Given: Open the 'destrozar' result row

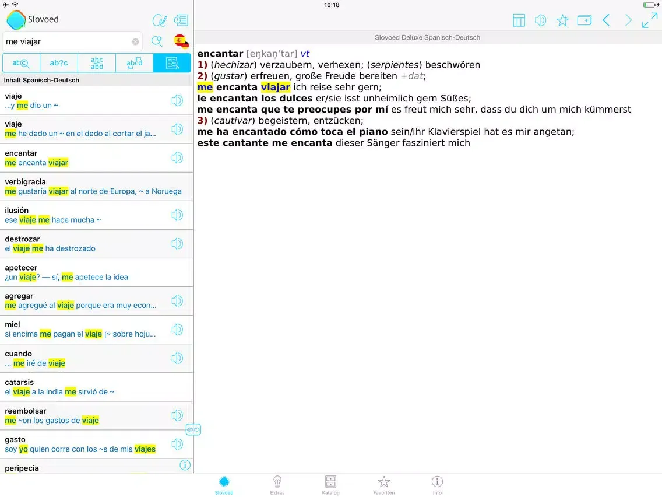Looking at the screenshot, I should (97, 244).
